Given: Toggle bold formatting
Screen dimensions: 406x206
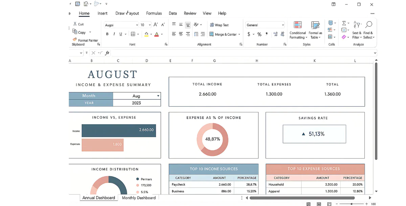Looking at the screenshot, I should click(x=107, y=34).
